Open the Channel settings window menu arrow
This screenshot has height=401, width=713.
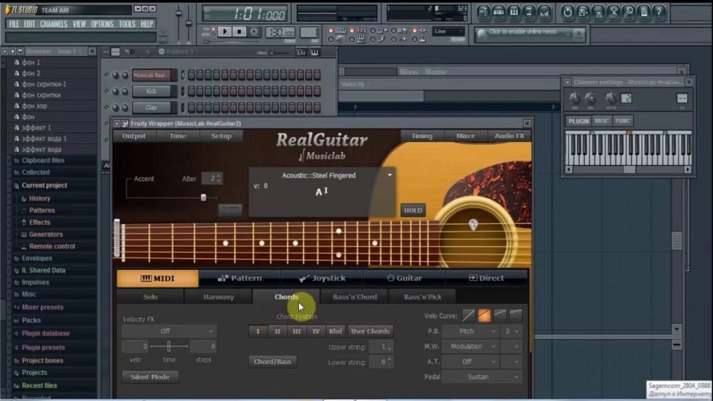(x=568, y=82)
